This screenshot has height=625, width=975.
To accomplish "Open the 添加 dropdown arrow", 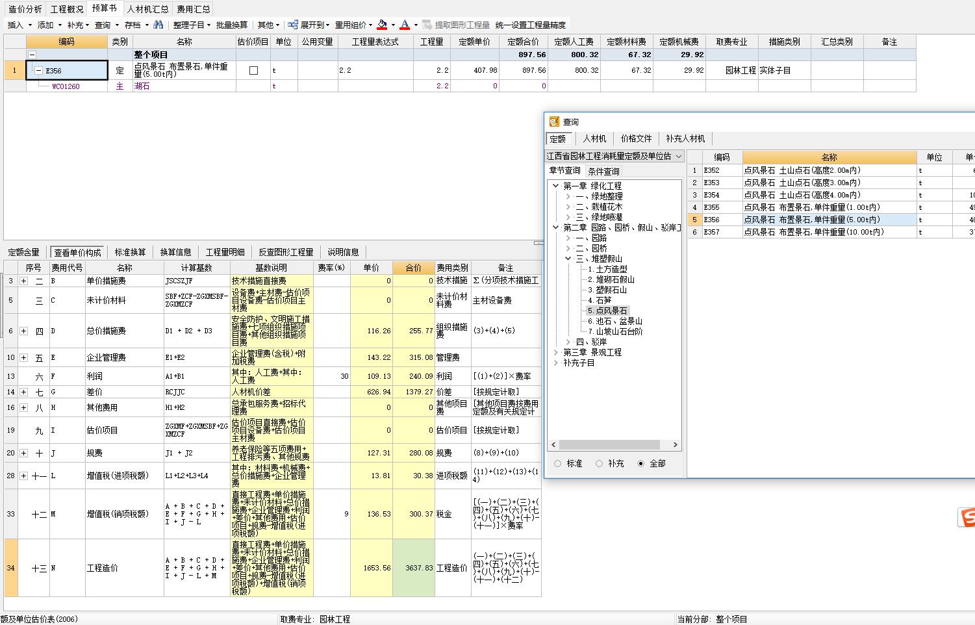I will point(60,25).
